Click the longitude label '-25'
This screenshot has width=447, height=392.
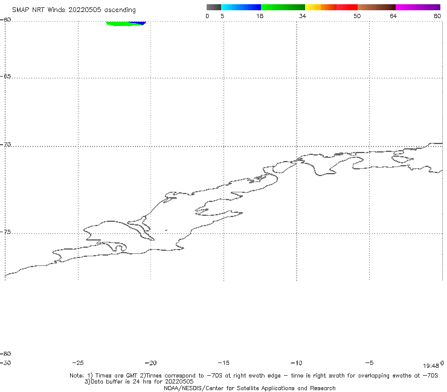78,362
